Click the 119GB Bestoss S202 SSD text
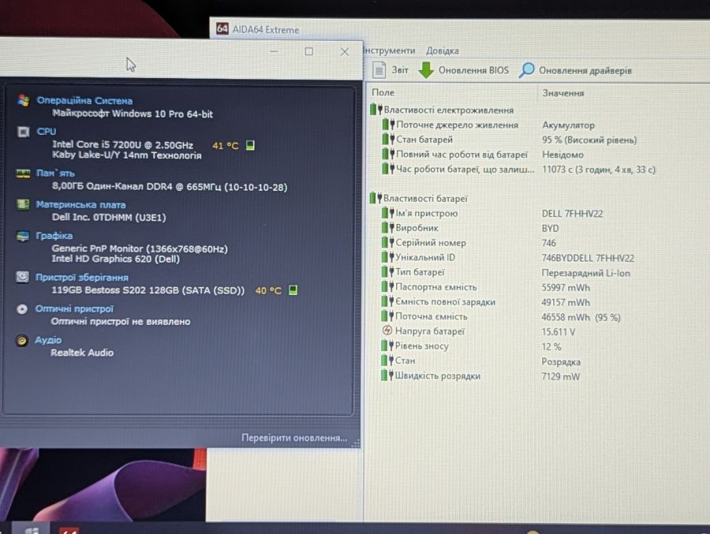Viewport: 710px width, 534px height. [x=148, y=290]
